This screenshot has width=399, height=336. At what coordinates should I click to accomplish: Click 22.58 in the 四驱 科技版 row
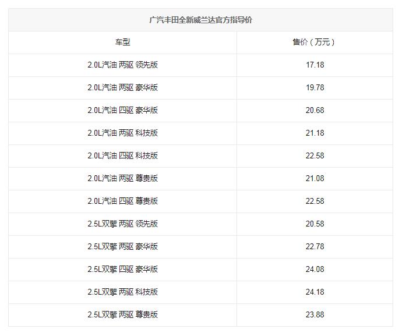click(315, 155)
